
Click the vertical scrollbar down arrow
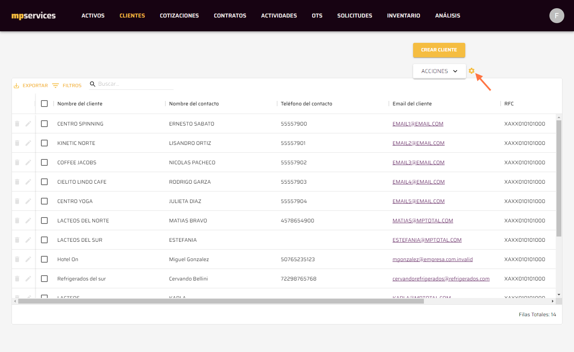tap(559, 295)
